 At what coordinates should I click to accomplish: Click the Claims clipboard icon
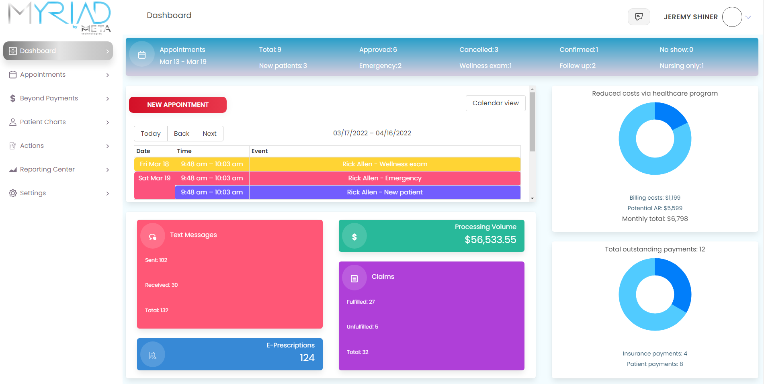point(354,277)
